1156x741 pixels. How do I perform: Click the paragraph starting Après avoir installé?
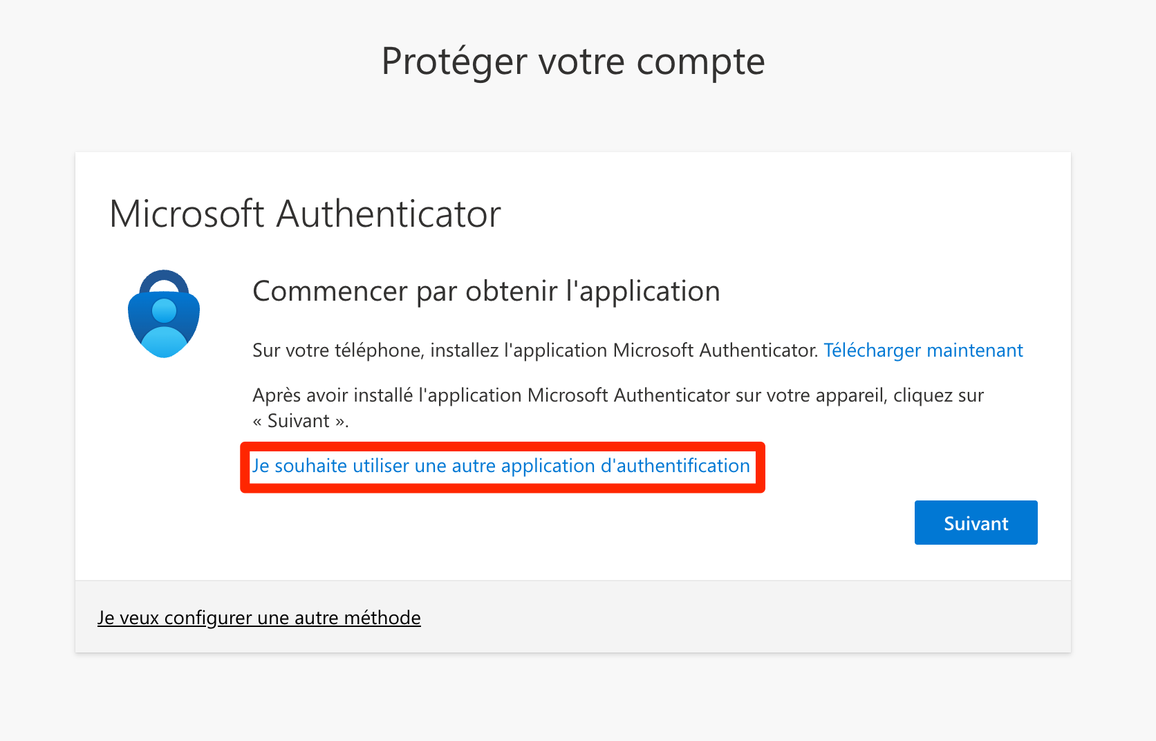tap(617, 395)
